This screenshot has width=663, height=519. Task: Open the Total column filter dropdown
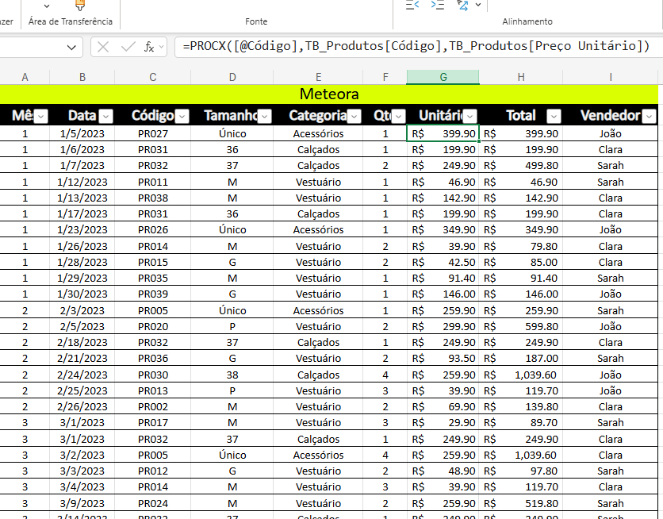554,116
